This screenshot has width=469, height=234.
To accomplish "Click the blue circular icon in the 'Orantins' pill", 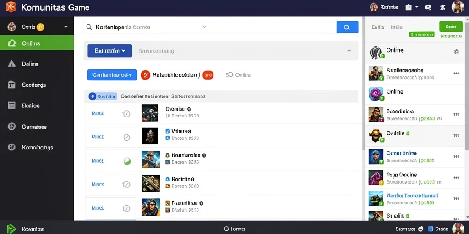I will (93, 96).
